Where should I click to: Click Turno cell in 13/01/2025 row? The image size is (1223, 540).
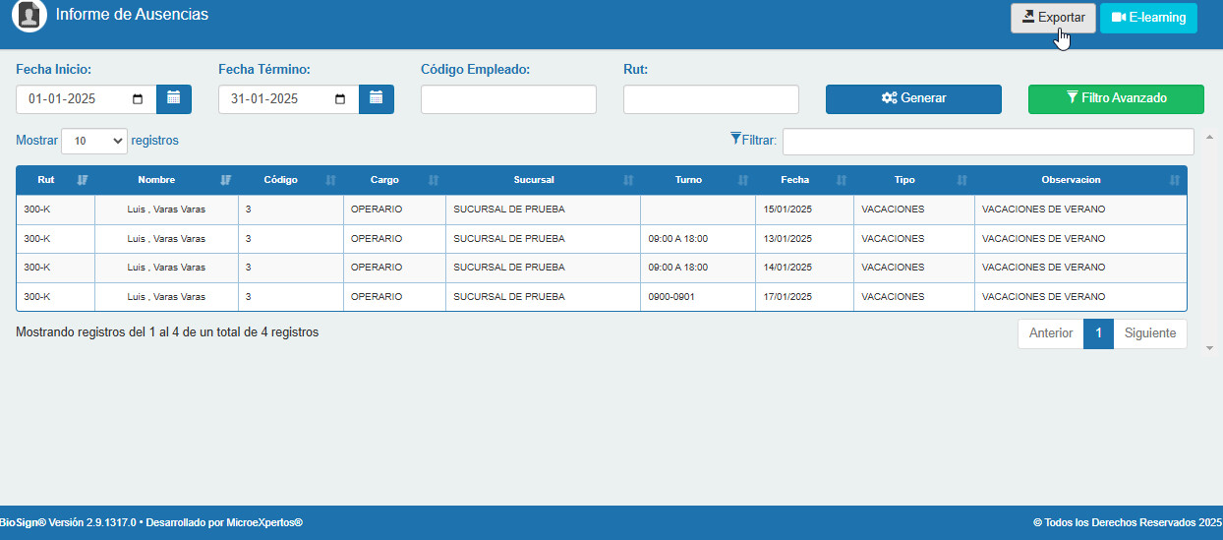[x=698, y=239]
